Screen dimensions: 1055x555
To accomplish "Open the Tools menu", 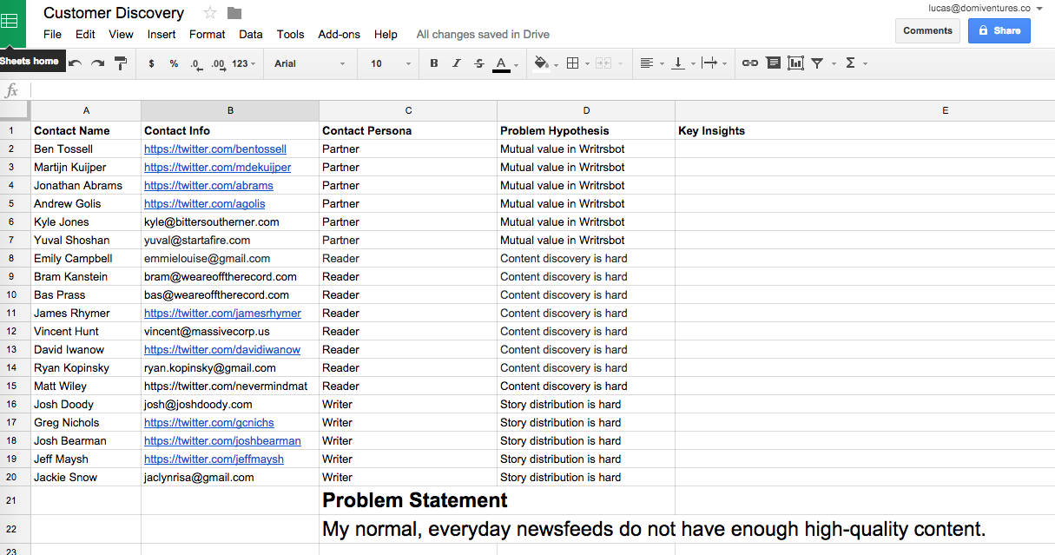I will (x=290, y=35).
